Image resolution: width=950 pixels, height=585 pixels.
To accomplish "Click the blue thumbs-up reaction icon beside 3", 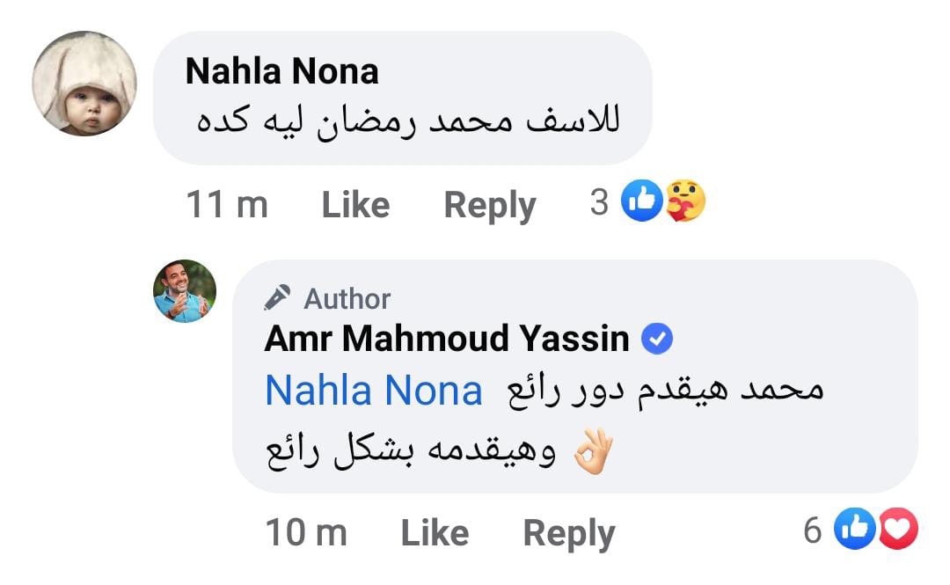I will [641, 201].
